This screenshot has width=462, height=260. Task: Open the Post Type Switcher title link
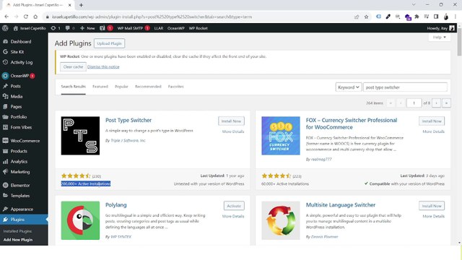tap(128, 121)
